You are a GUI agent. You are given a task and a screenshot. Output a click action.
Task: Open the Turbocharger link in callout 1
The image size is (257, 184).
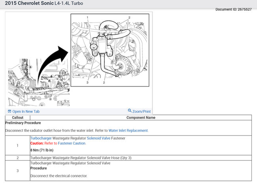point(41,138)
